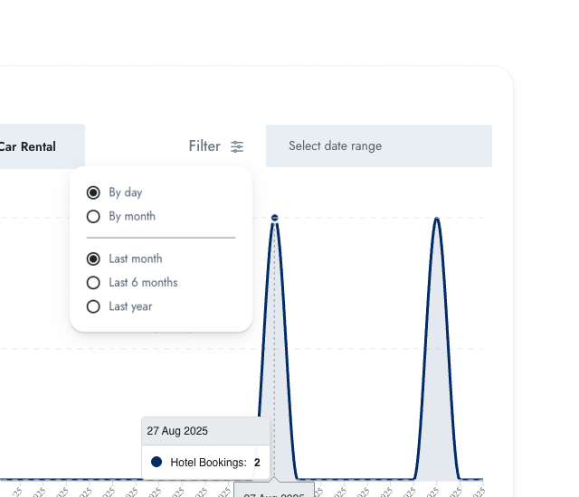This screenshot has height=497, width=579.
Task: Select the By month radio button
Action: coord(93,217)
